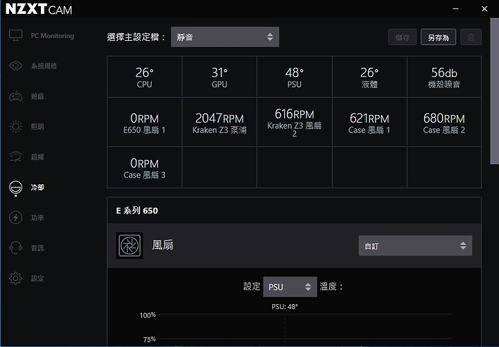The height and width of the screenshot is (347, 499).
Task: Open the PSU temperature source dropdown
Action: point(290,287)
